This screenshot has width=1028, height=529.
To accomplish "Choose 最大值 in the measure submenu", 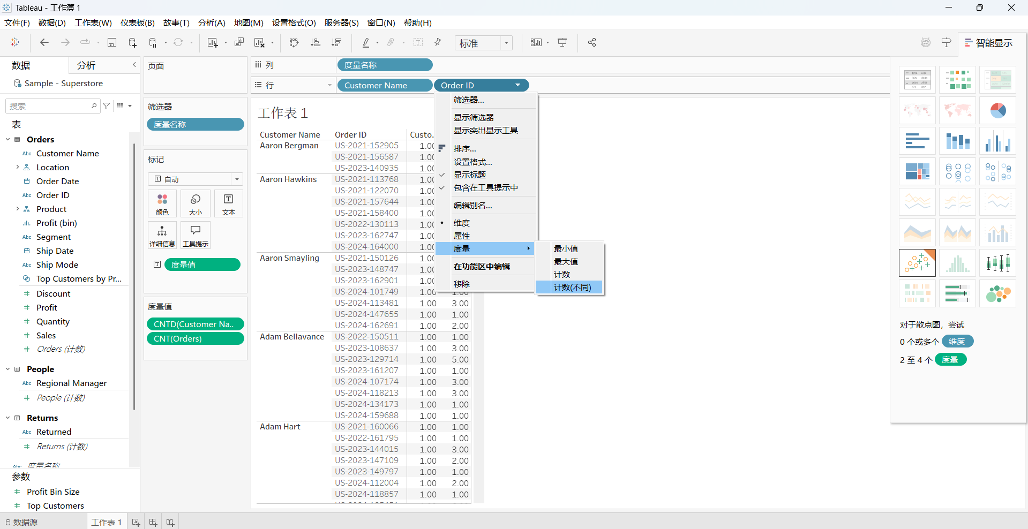I will point(569,262).
